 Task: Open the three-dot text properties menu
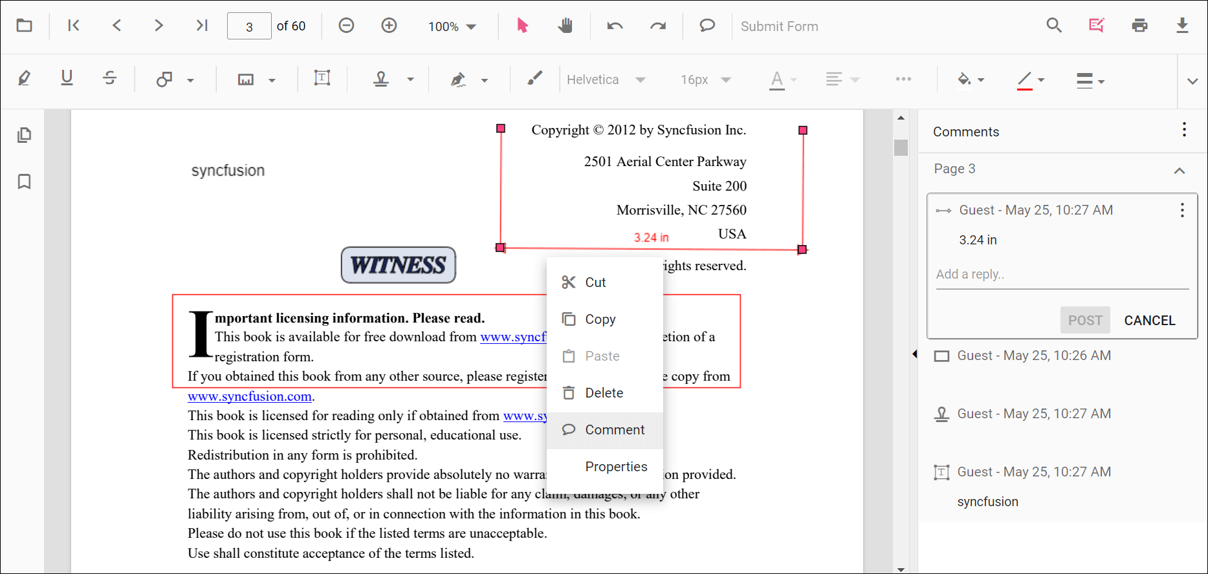tap(903, 79)
